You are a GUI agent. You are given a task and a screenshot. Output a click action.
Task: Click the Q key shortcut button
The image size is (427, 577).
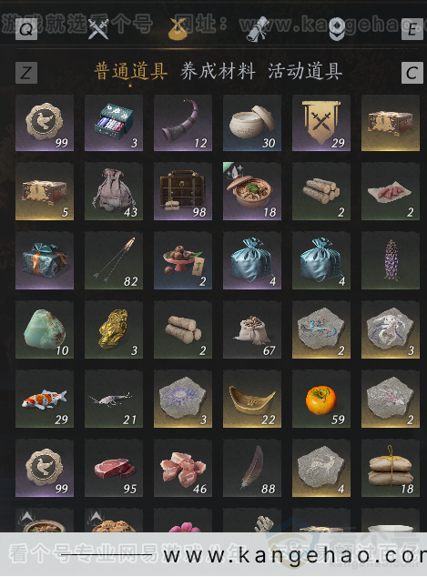(26, 29)
